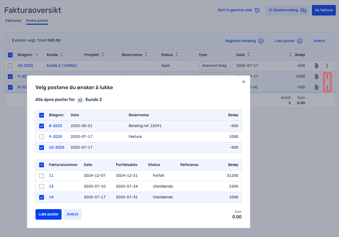Sort table by Prosjekt column arrows
This screenshot has width=339, height=237.
click(103, 55)
